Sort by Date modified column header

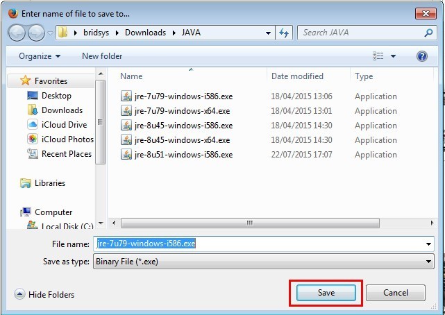pyautogui.click(x=297, y=76)
